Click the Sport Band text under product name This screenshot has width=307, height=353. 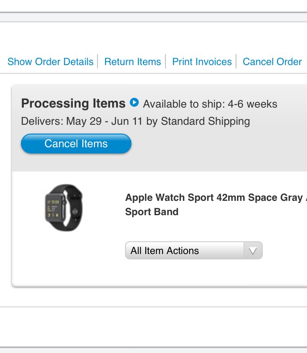click(x=151, y=212)
